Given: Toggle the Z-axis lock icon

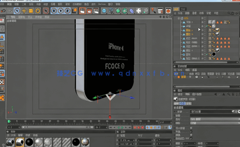Looking at the screenshot, I should coord(68,11).
